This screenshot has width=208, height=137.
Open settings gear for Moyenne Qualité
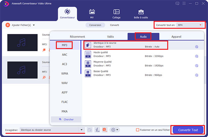tap(197, 66)
